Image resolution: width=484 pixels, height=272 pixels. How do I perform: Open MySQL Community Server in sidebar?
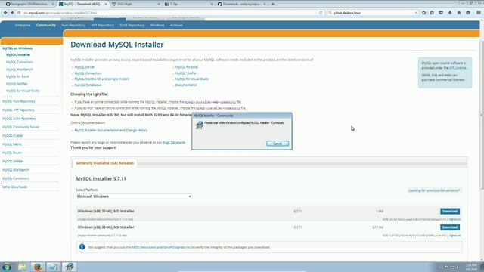pyautogui.click(x=20, y=127)
